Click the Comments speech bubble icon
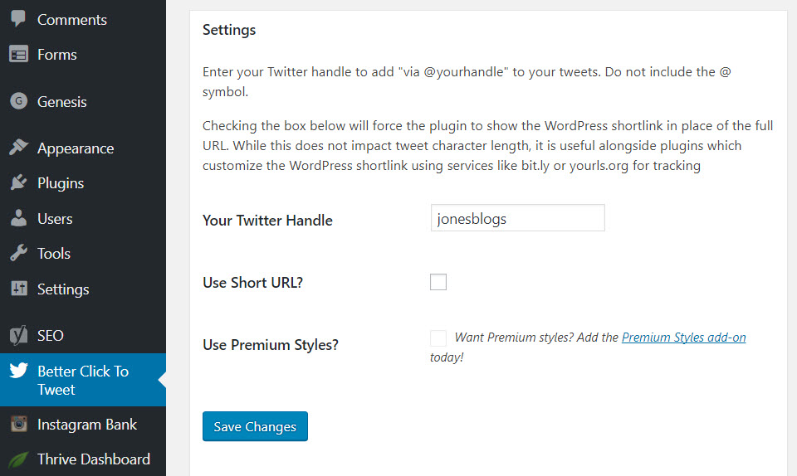The height and width of the screenshot is (476, 797). click(18, 19)
